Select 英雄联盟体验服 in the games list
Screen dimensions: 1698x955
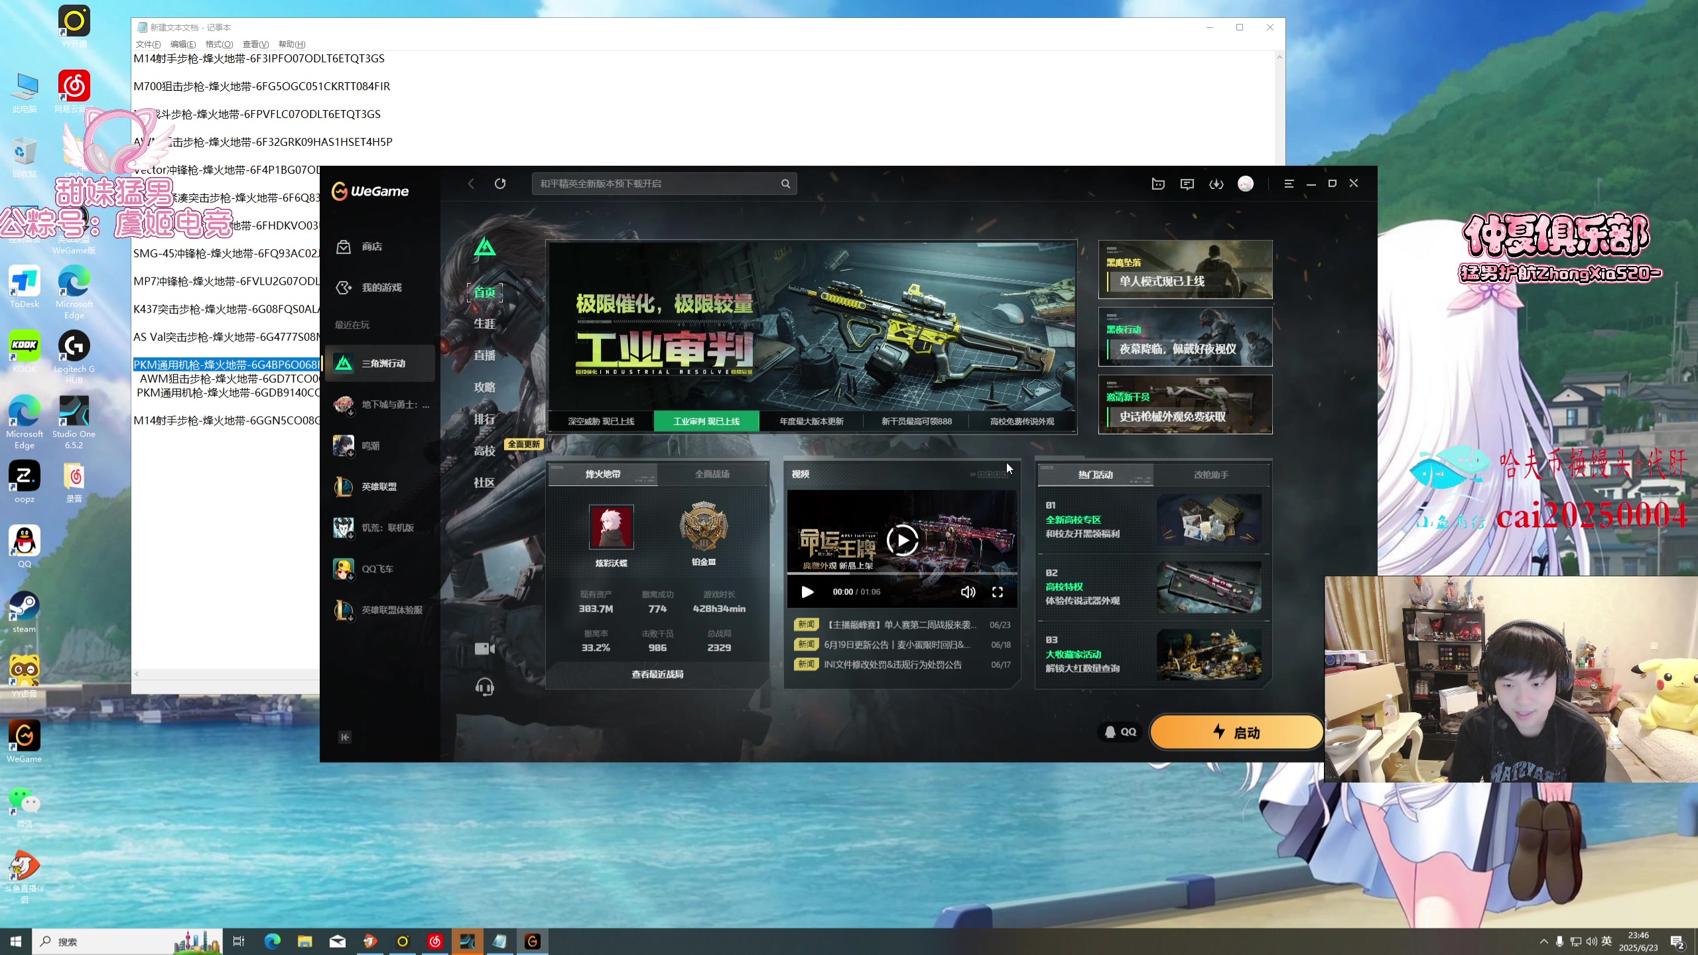click(380, 610)
